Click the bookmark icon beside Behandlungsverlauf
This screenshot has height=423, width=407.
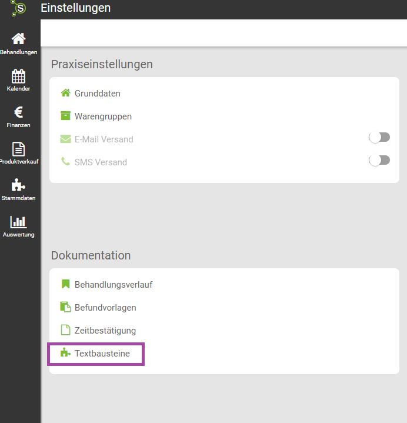65,284
